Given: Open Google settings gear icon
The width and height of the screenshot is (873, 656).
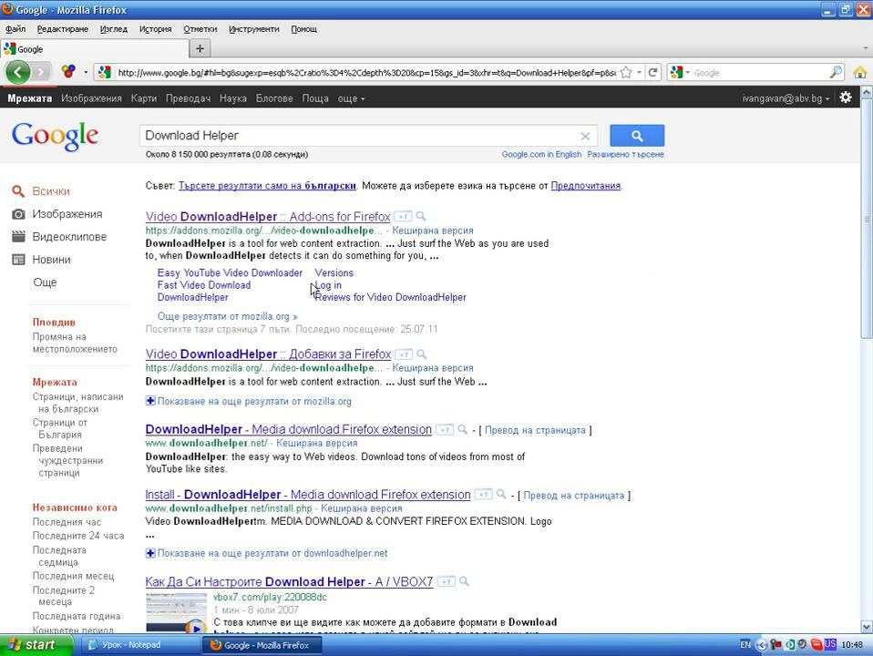Looking at the screenshot, I should point(846,97).
